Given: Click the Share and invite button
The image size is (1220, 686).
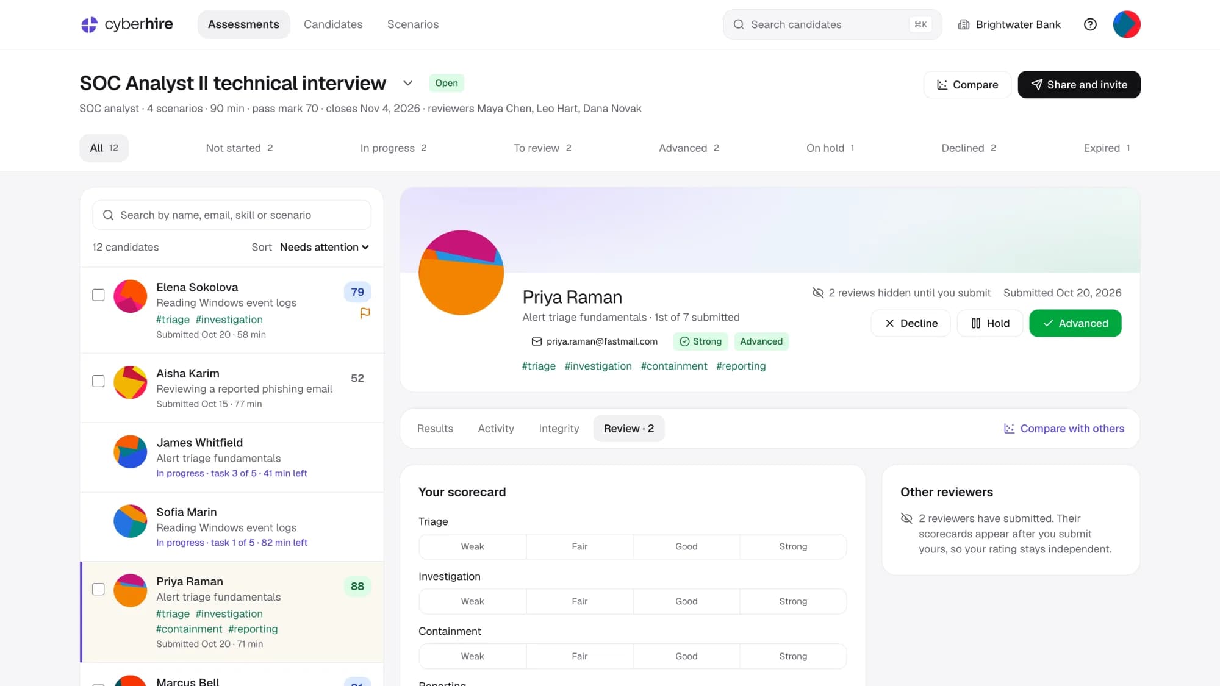Looking at the screenshot, I should point(1079,85).
